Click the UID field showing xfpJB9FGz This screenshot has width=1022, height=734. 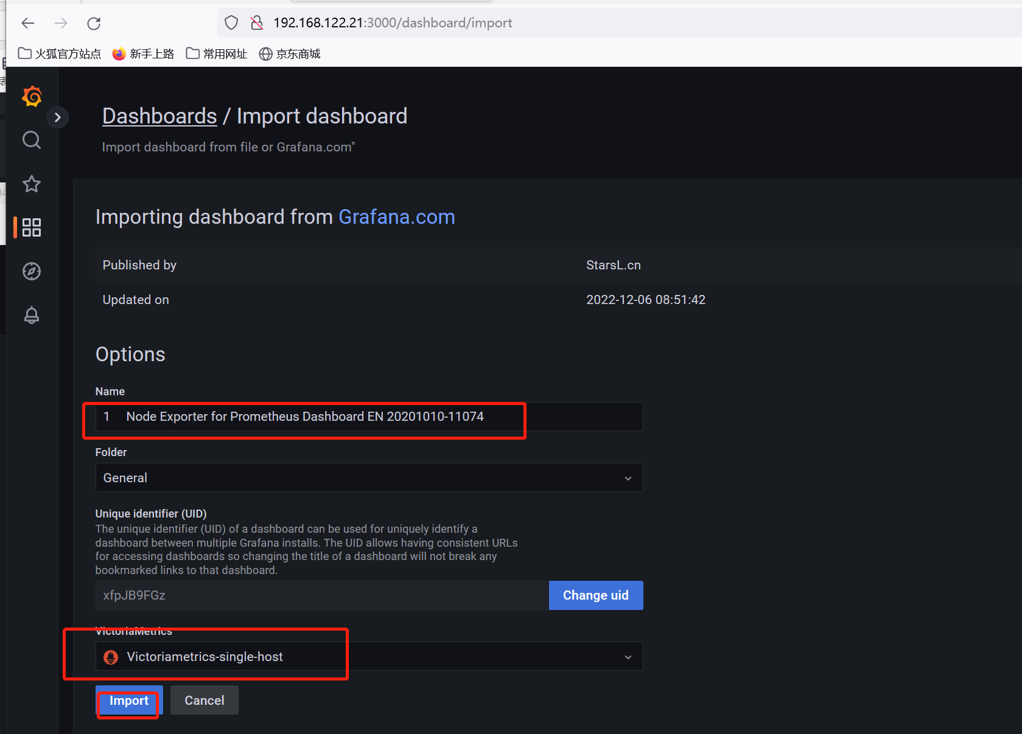[x=322, y=595]
